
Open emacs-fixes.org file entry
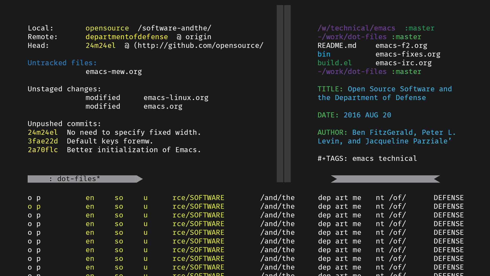[408, 54]
